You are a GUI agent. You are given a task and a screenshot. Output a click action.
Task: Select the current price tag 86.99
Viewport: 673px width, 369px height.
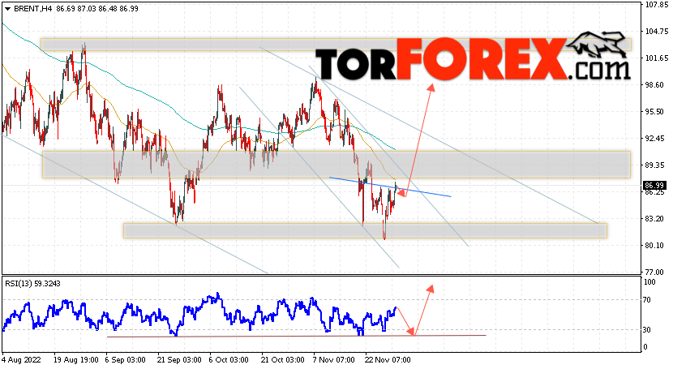pyautogui.click(x=654, y=186)
